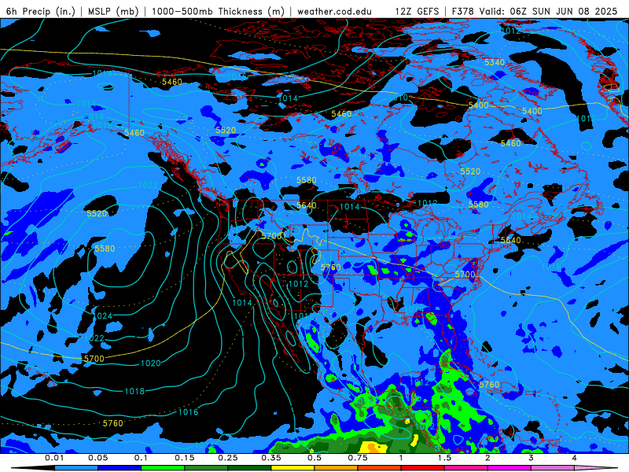Click the dark blue 0.05 legend swatch

coord(120,468)
